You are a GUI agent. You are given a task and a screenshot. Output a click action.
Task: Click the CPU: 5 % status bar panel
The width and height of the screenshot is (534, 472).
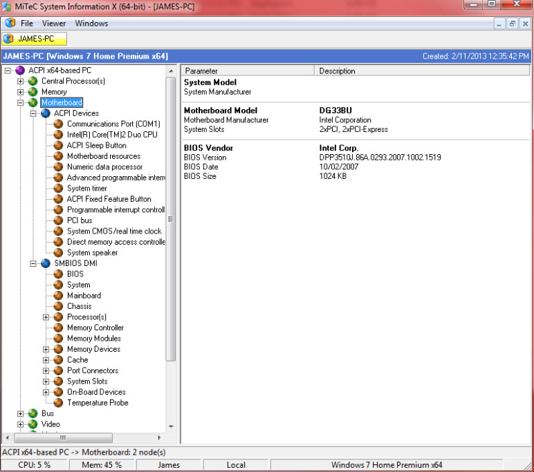[x=35, y=465]
